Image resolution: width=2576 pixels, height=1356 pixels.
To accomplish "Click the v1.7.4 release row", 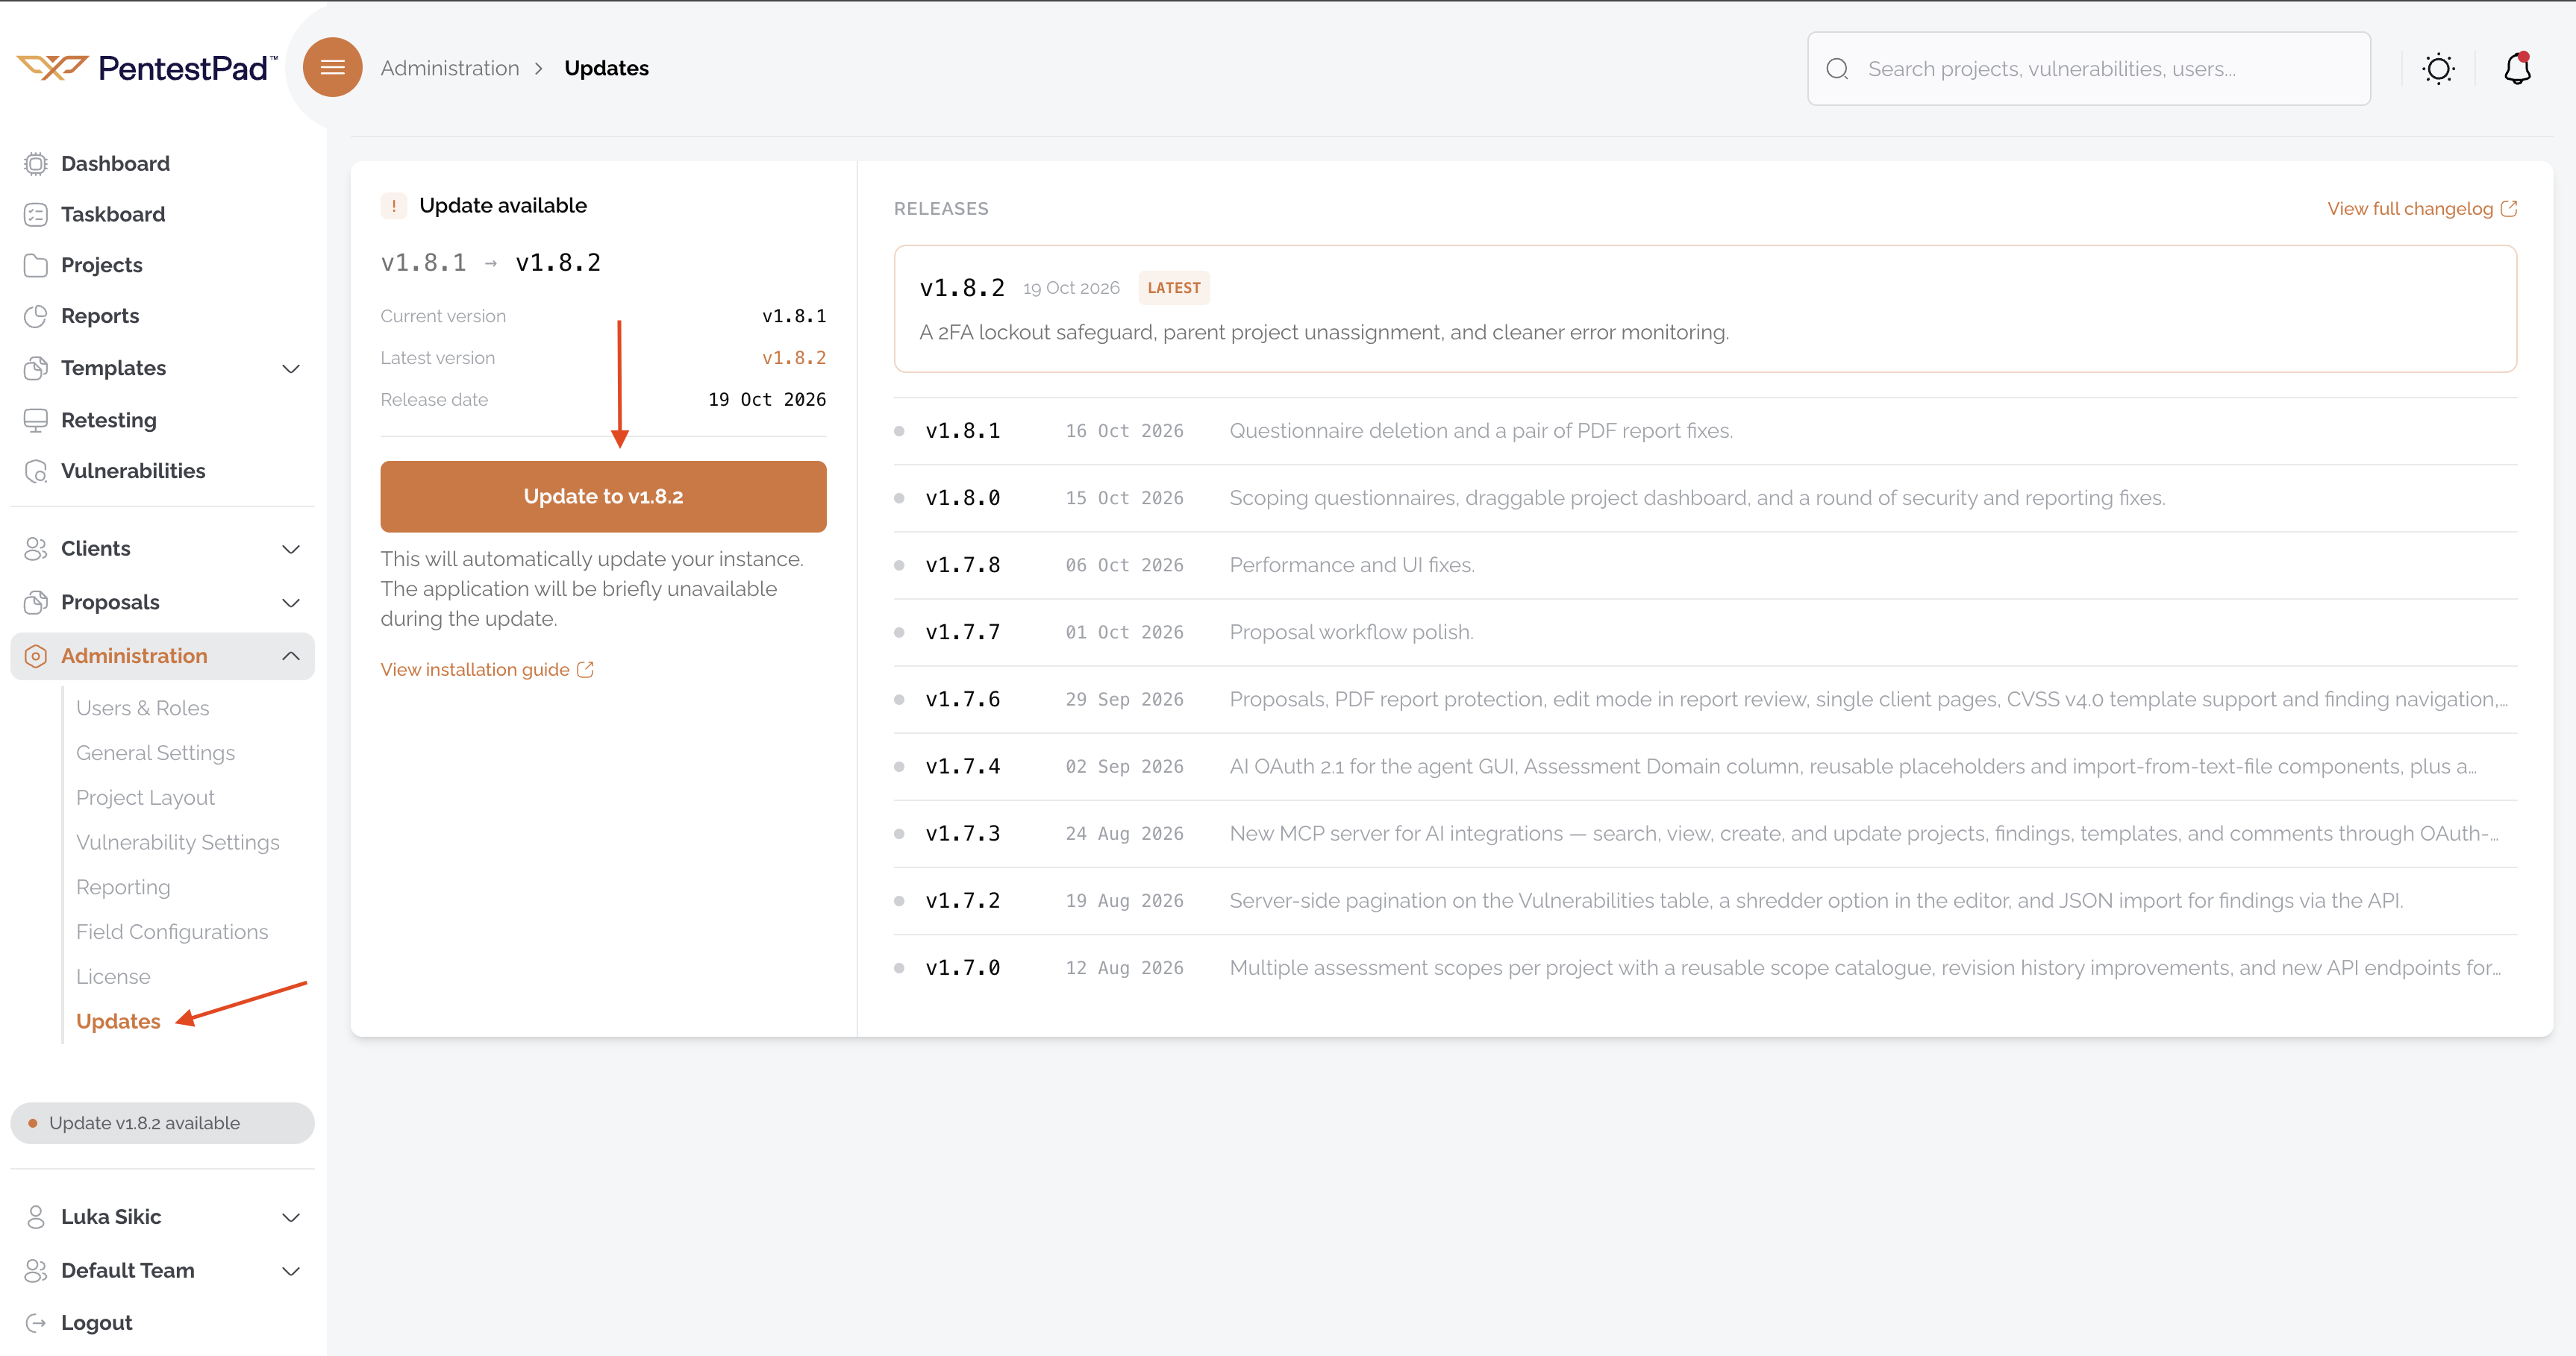I will tap(1705, 767).
